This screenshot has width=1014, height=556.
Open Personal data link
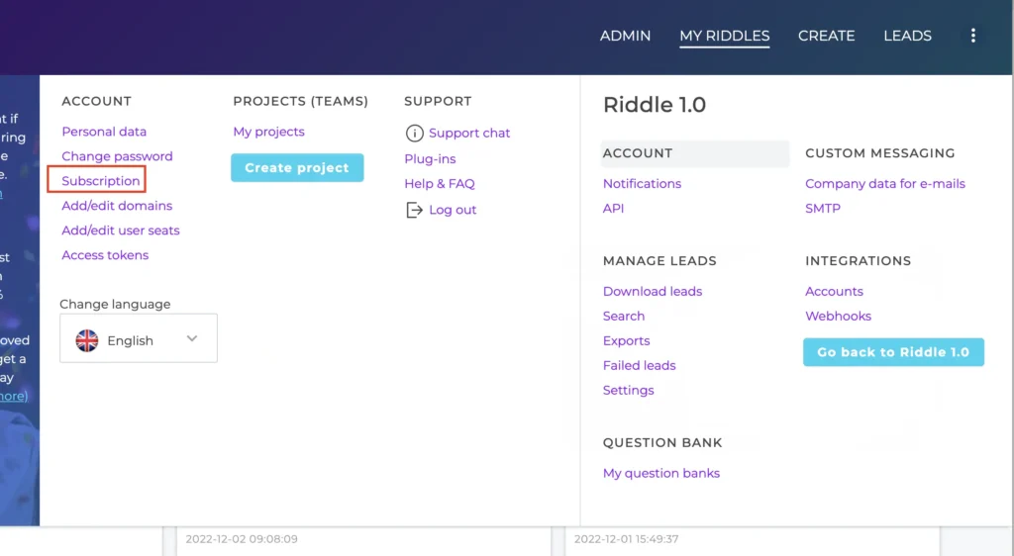click(x=104, y=132)
